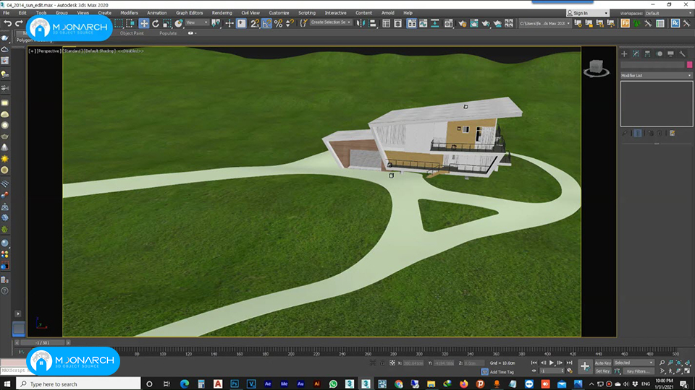Viewport: 695px width, 390px height.
Task: Toggle the Layer Explorer icon
Action: (x=398, y=23)
